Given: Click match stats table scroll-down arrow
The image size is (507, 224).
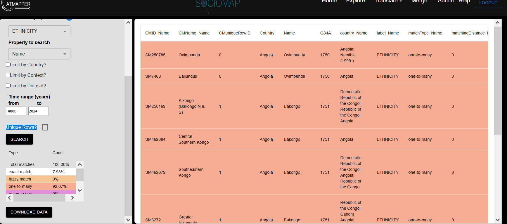Looking at the screenshot, I should [x=79, y=190].
